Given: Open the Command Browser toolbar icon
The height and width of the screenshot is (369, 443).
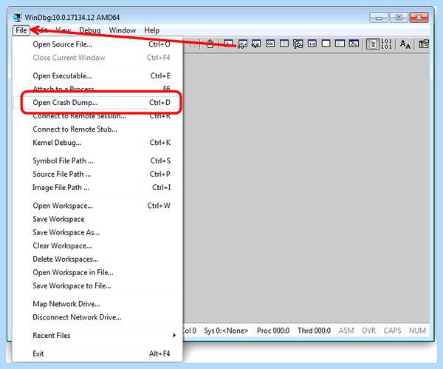Looking at the screenshot, I should click(x=354, y=44).
